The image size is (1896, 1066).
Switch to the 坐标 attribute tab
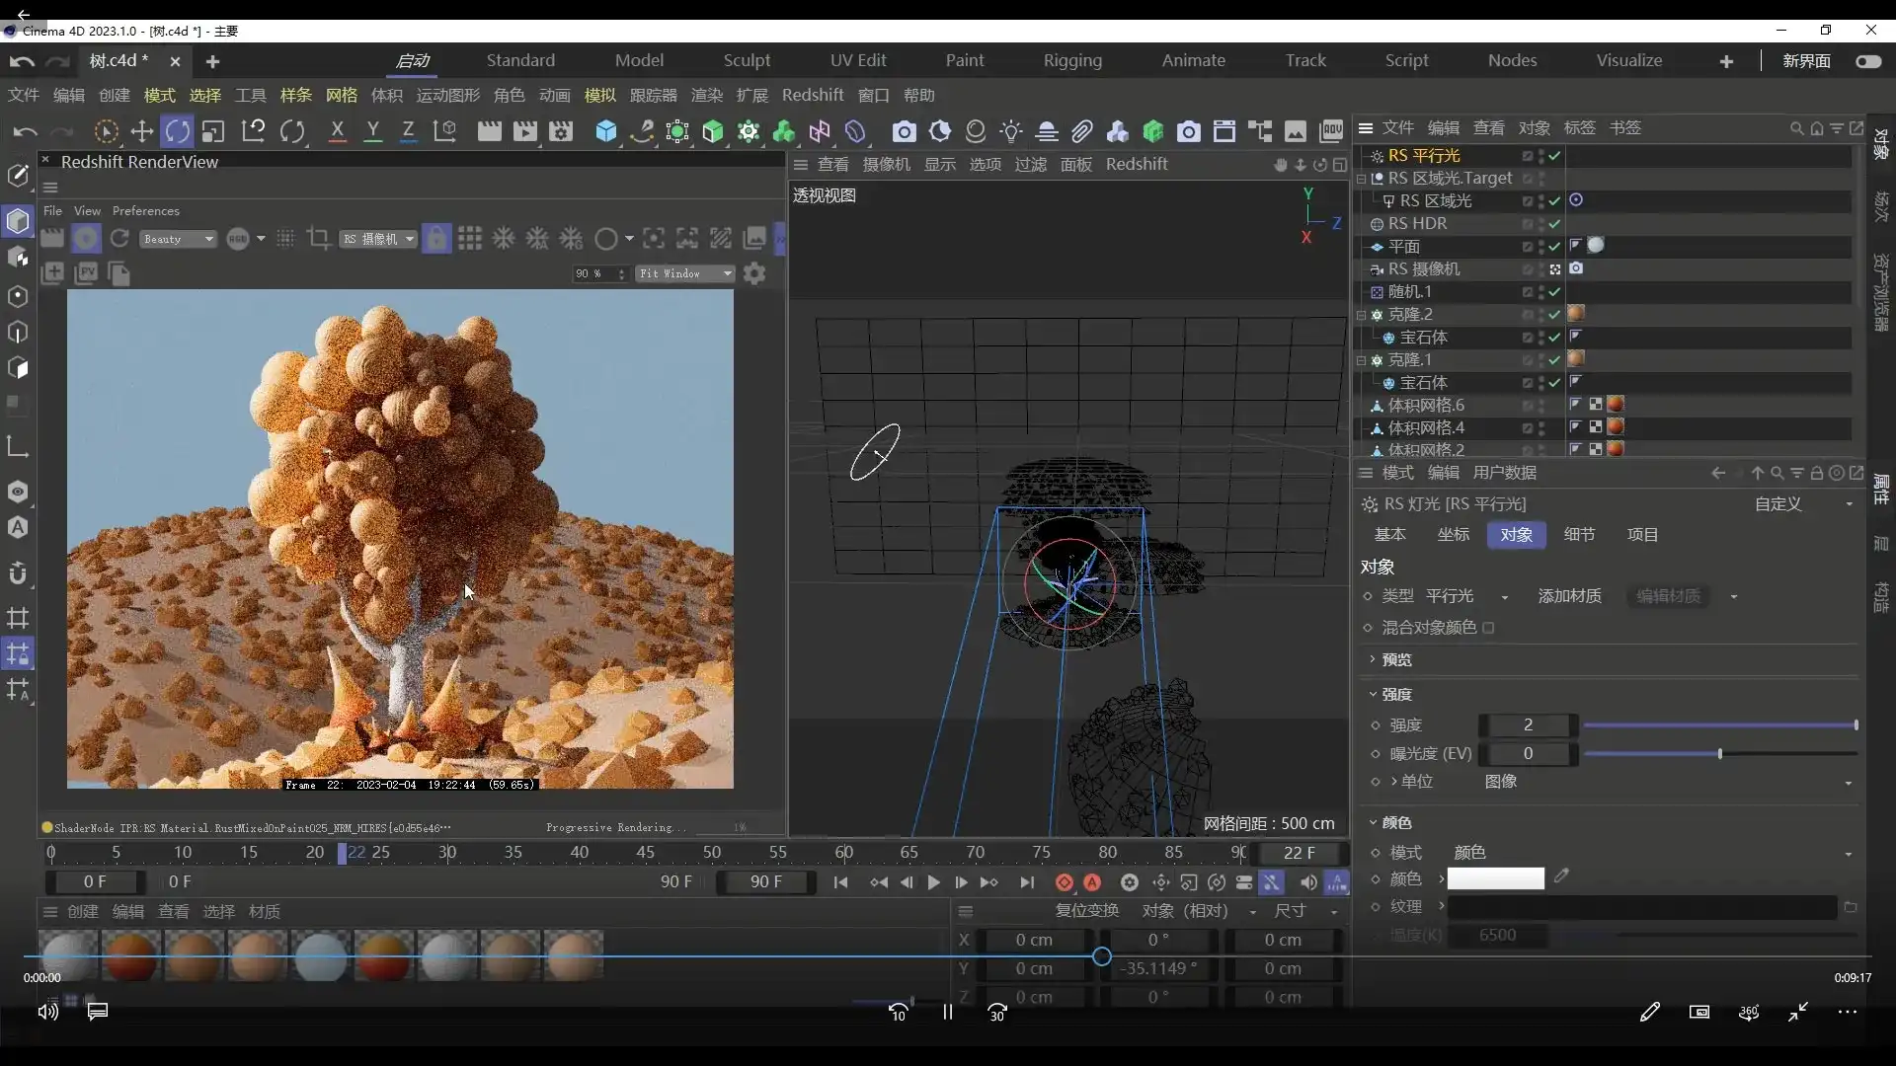click(1453, 535)
